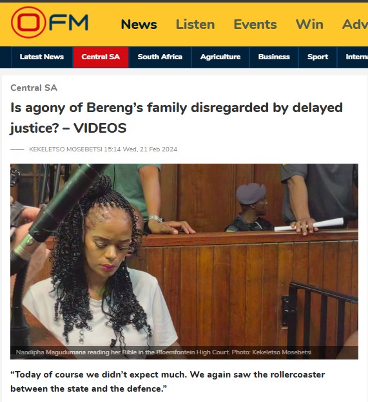Click the Central SA breadcrumb label

34,88
